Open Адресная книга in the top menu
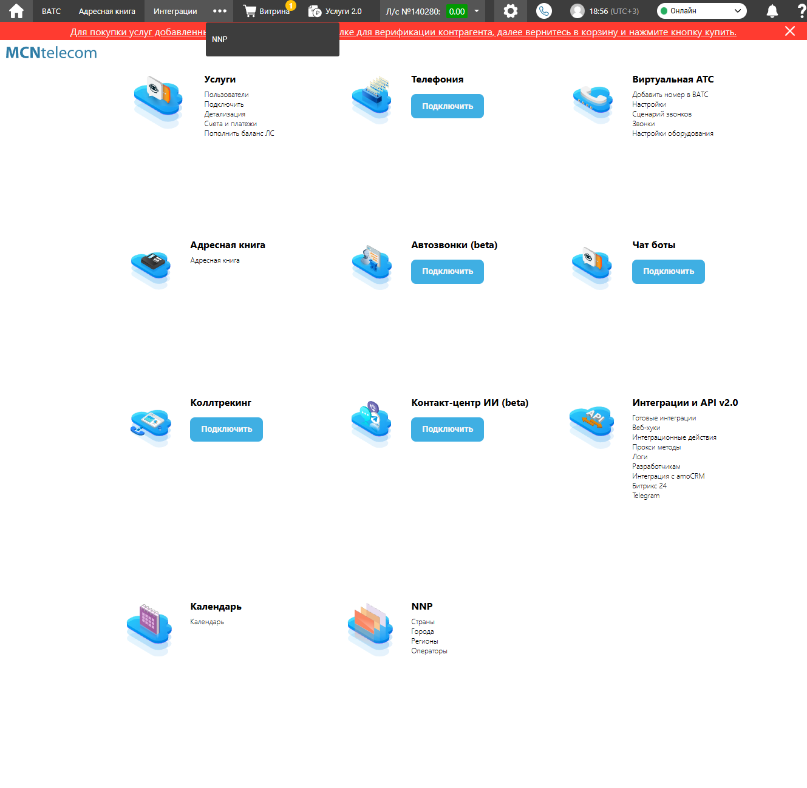 click(107, 11)
